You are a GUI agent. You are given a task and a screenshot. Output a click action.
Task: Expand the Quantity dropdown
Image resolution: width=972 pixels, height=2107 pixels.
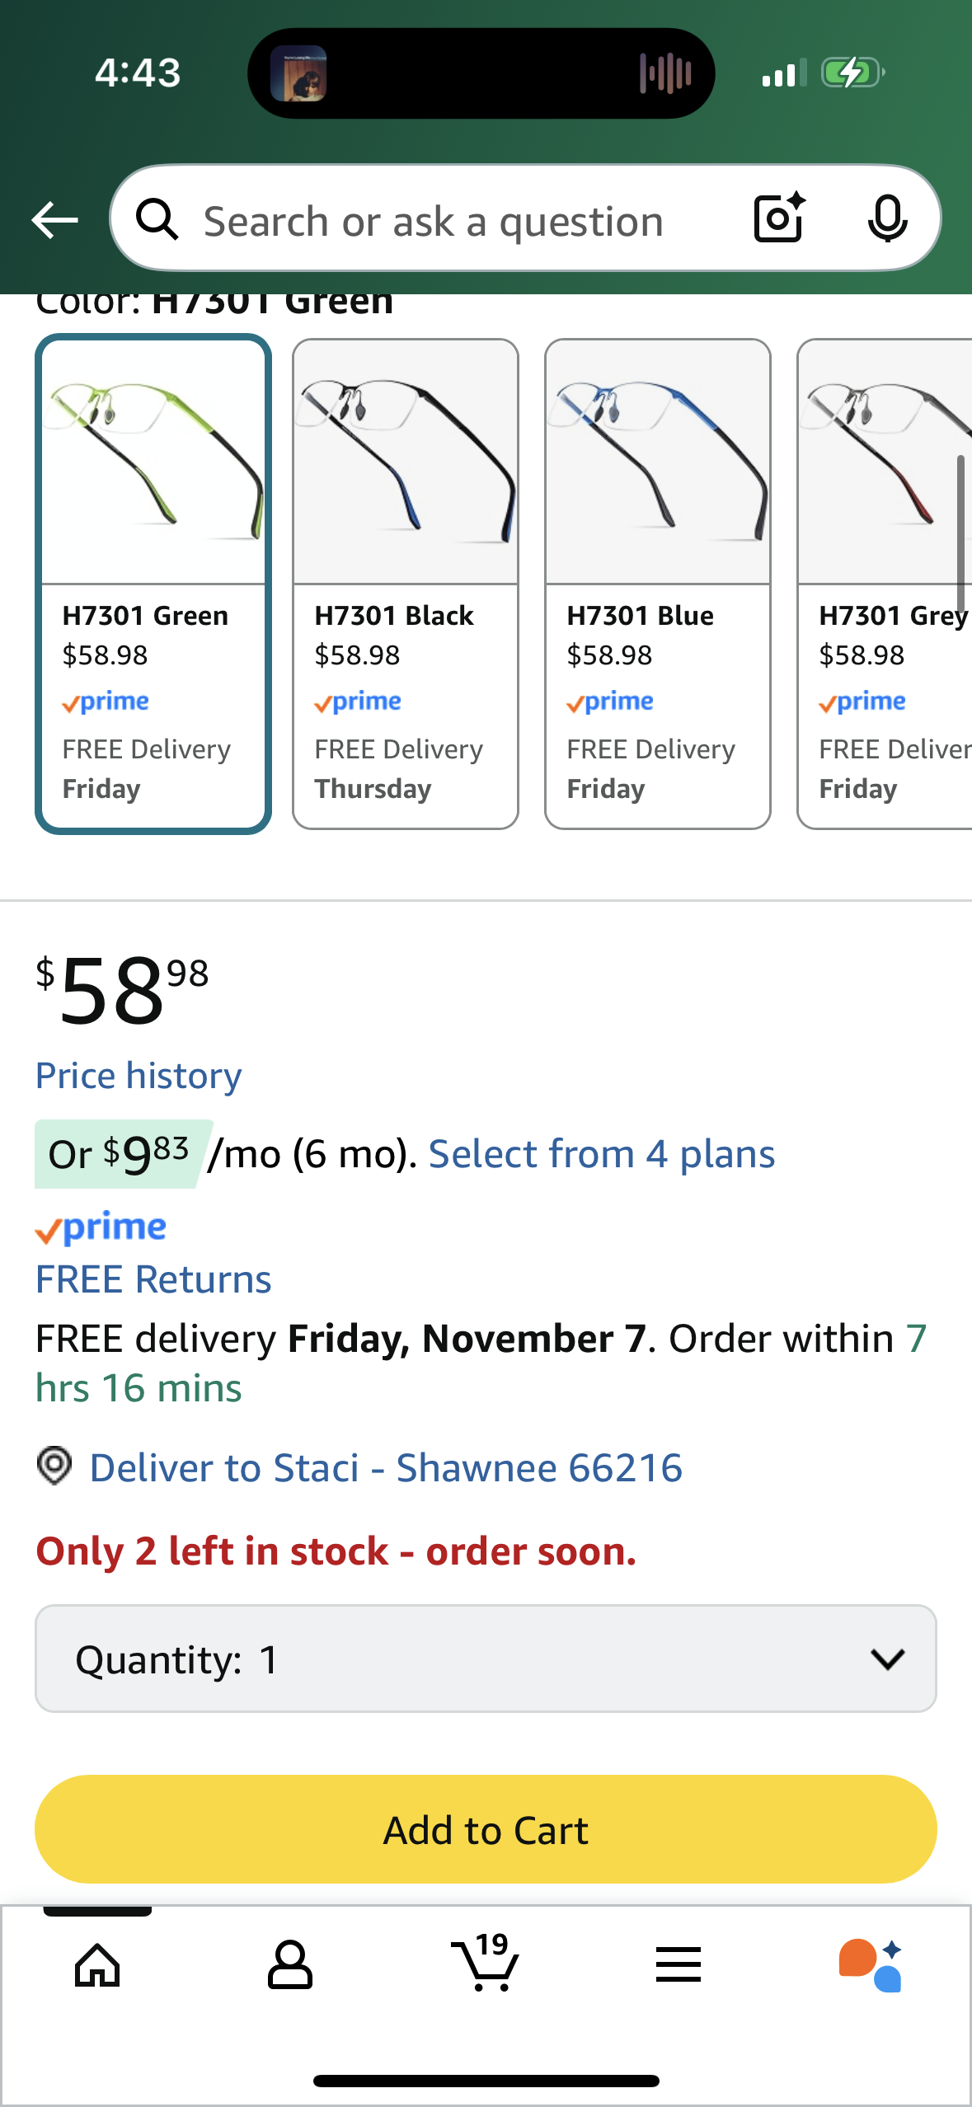tap(486, 1659)
